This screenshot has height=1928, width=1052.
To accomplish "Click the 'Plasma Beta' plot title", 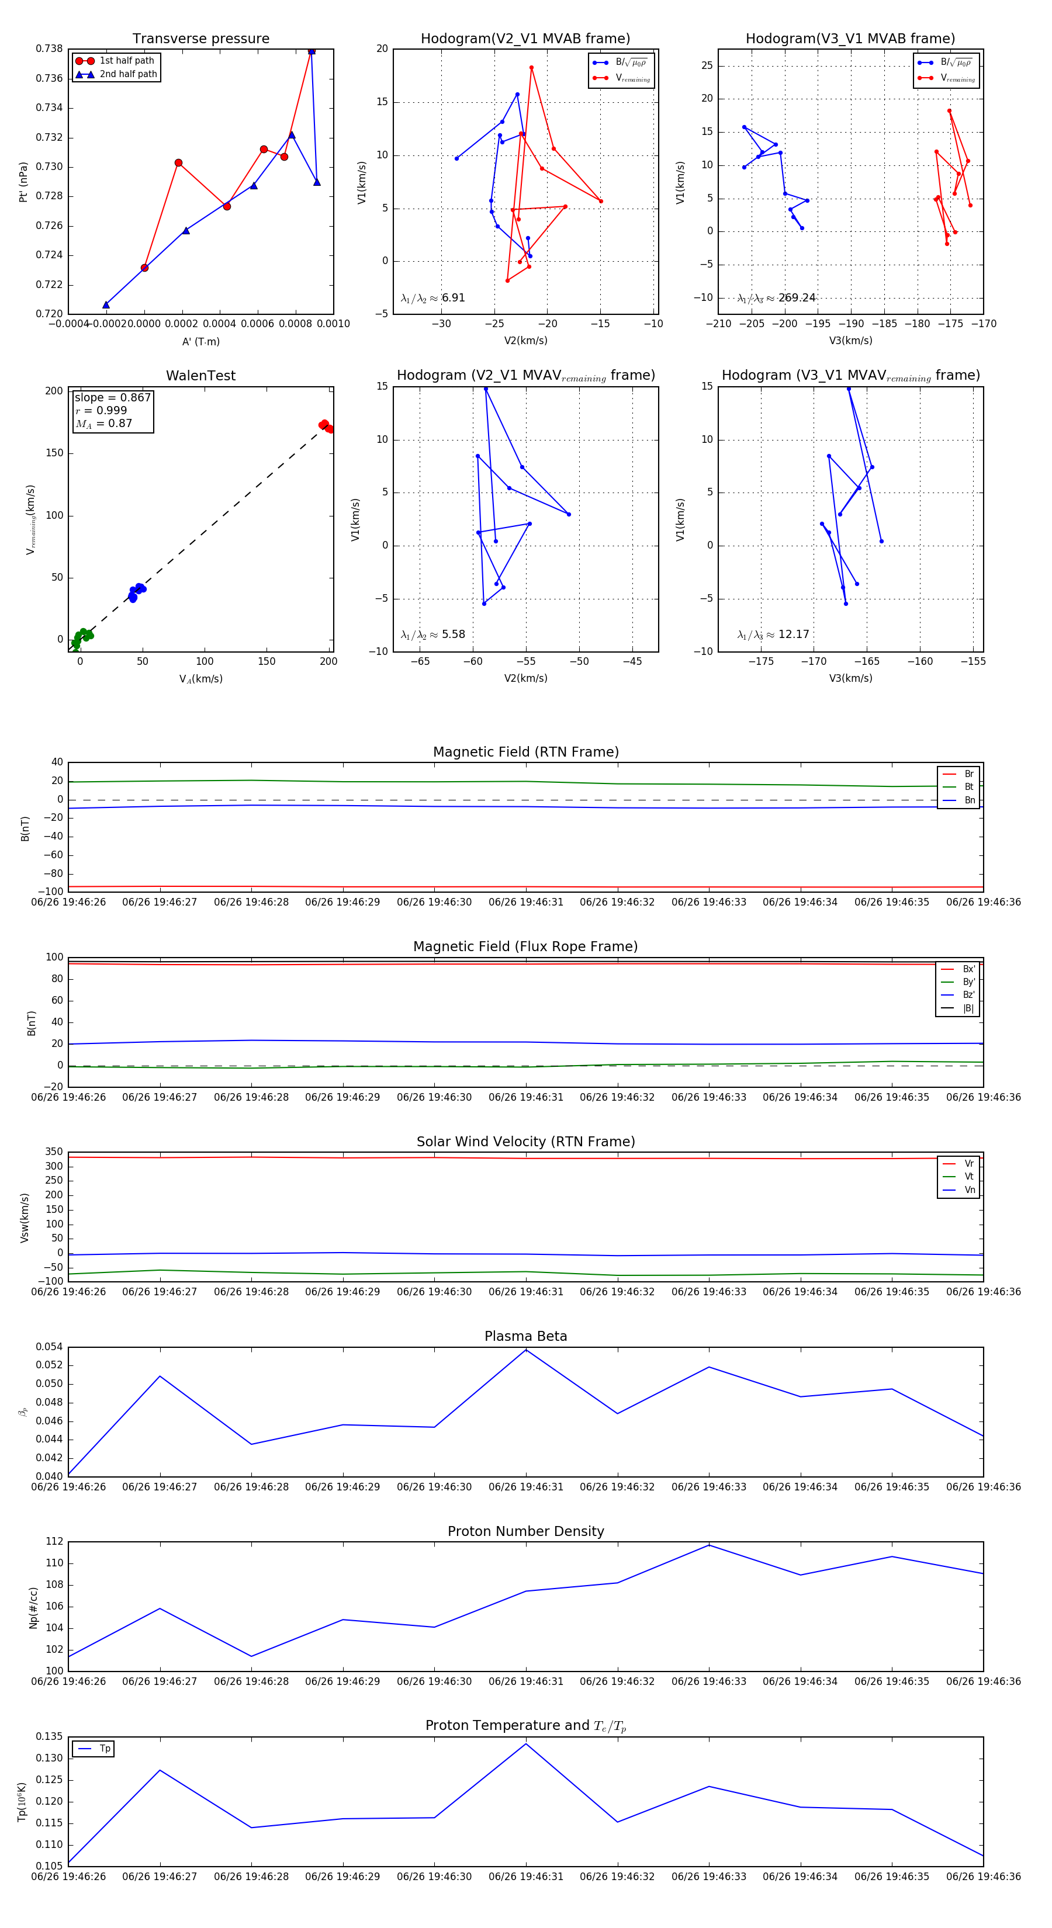I will pos(525,1336).
